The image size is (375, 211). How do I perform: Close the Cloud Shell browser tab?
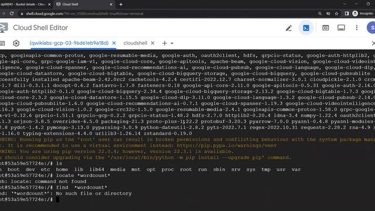click(111, 4)
